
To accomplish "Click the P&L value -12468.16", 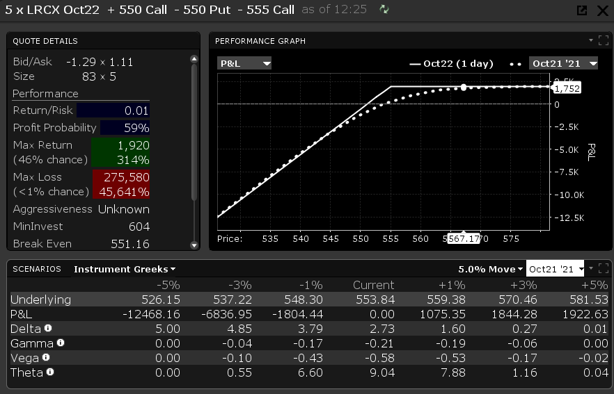I will coord(151,314).
